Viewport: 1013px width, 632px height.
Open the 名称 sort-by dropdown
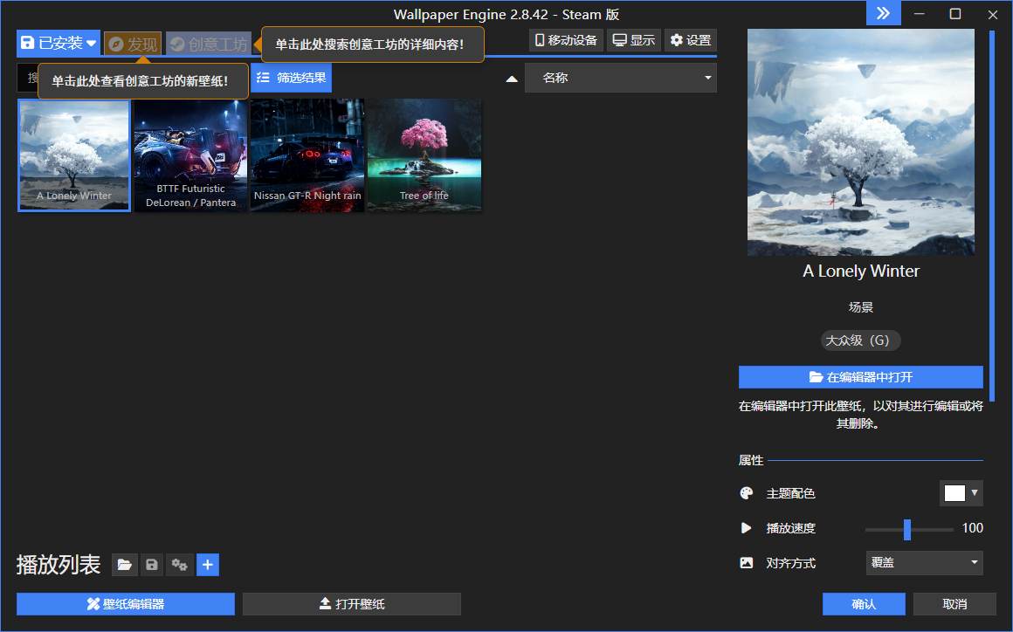[x=621, y=78]
